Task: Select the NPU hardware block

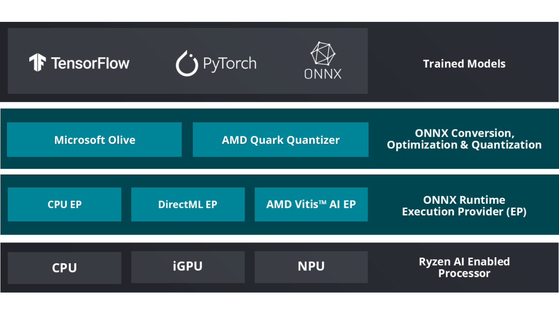Action: coord(311,267)
